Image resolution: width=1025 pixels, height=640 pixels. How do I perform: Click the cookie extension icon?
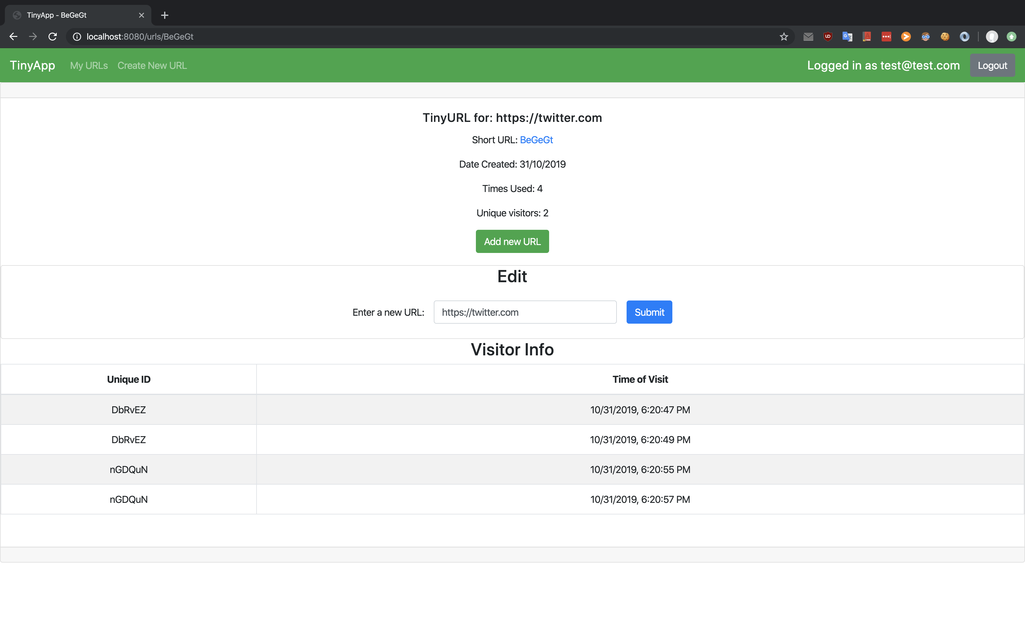(x=945, y=37)
